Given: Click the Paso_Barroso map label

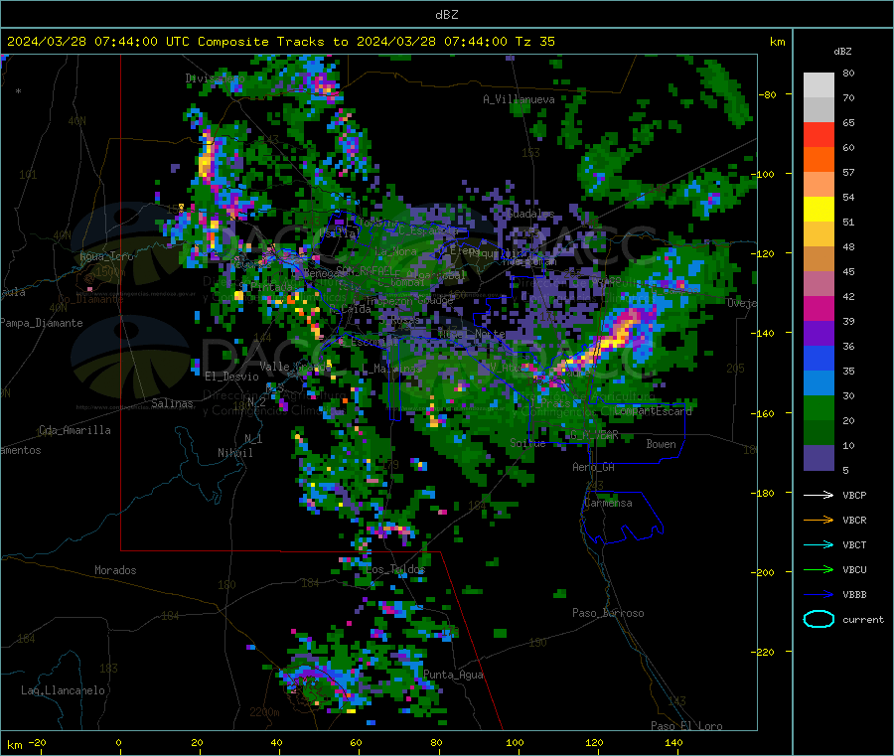Looking at the screenshot, I should tap(608, 614).
